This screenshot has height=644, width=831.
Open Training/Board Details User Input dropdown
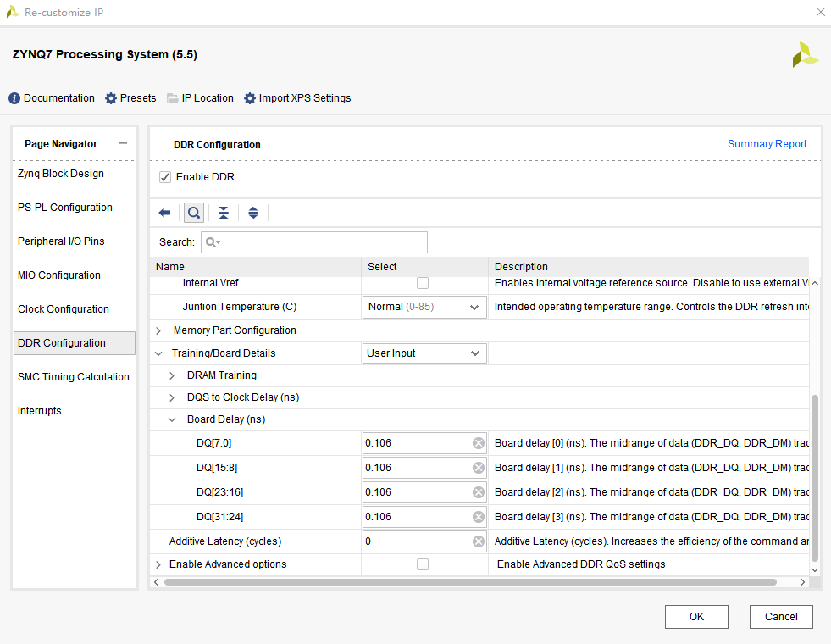(x=424, y=353)
